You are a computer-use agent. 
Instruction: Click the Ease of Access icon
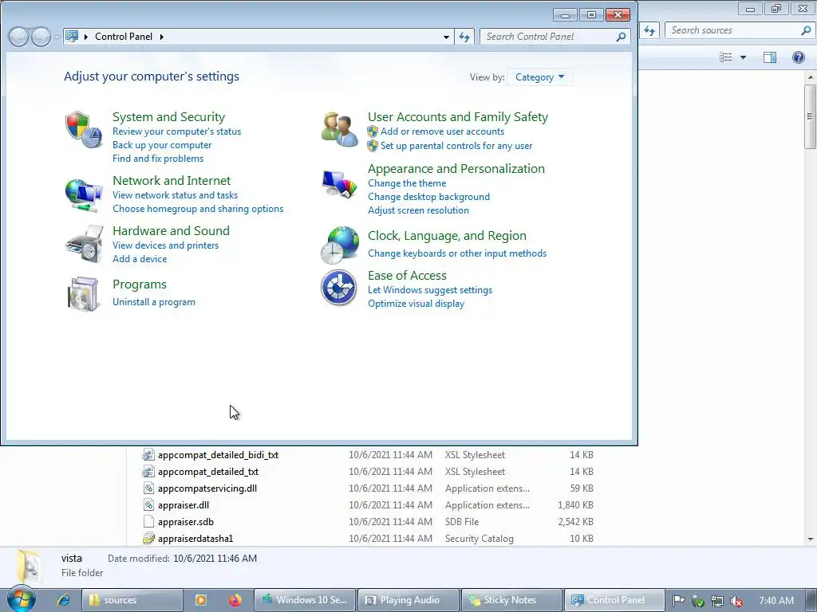click(338, 287)
